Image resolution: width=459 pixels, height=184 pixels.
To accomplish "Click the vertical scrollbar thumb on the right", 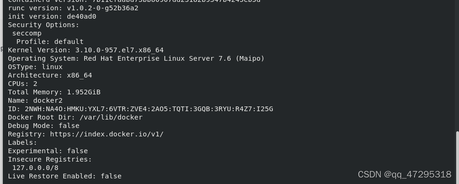I will [x=457, y=158].
